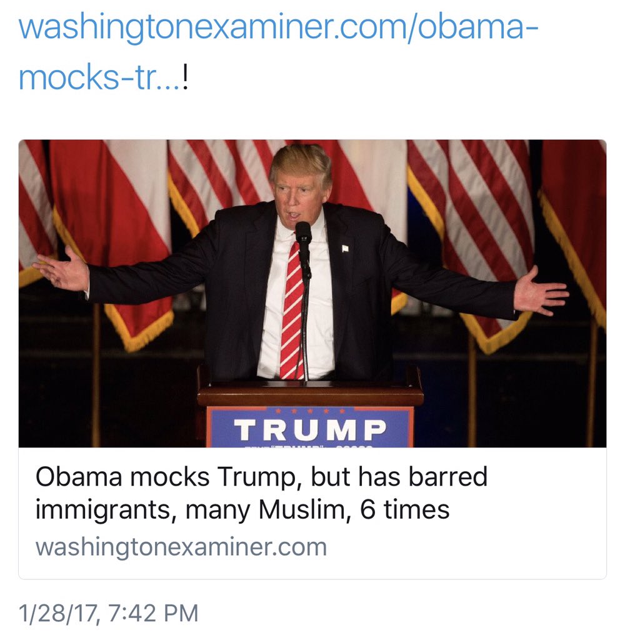The height and width of the screenshot is (640, 625).
Task: Click the headline "Obama mocks Trump, but has barred"
Action: pos(261,476)
